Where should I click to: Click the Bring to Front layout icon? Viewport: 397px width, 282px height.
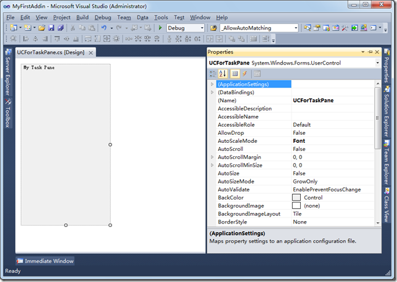point(231,39)
